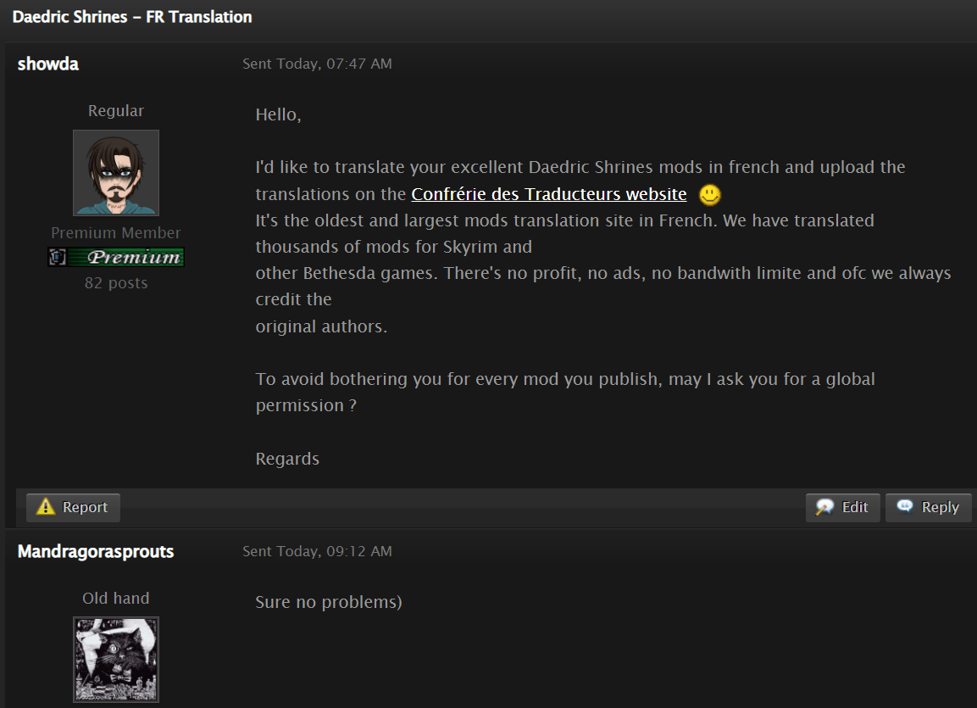Click the "Daedric Shrines – FR Translation" title
This screenshot has width=977, height=708.
coord(132,16)
